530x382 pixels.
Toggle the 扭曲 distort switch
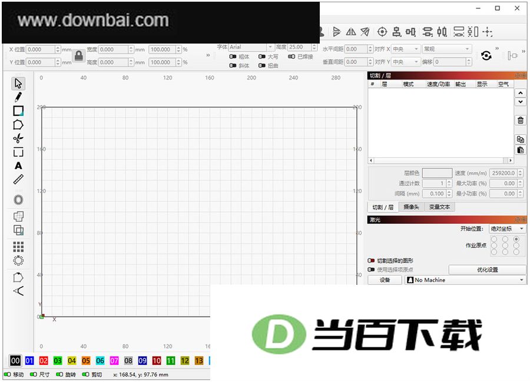[261, 65]
